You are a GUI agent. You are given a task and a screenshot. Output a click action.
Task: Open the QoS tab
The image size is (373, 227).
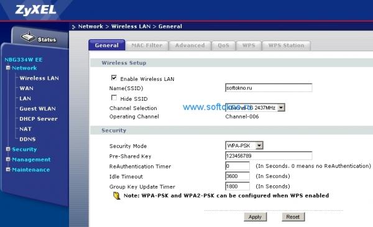(x=223, y=45)
